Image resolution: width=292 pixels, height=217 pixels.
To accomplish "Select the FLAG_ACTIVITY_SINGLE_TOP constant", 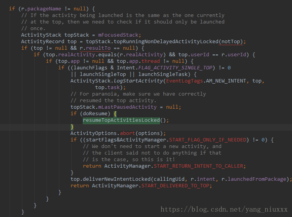I will (x=175, y=68).
